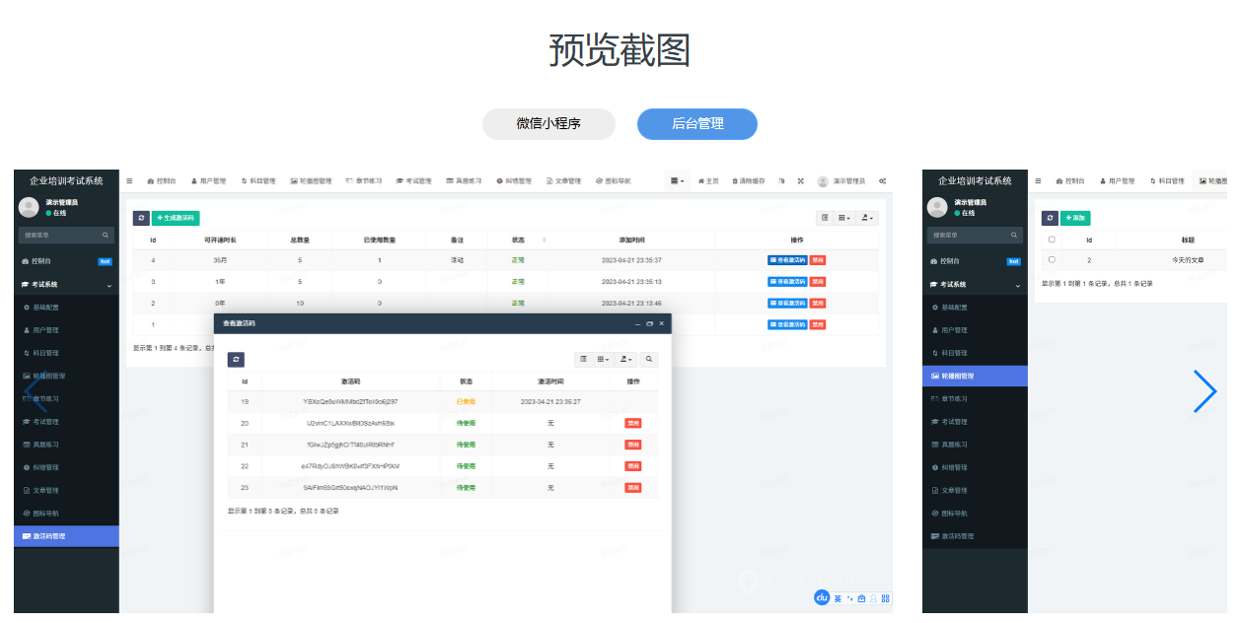1242x623 pixels.
Task: Open the apps grid dropdown in the top navbar
Action: tap(675, 180)
